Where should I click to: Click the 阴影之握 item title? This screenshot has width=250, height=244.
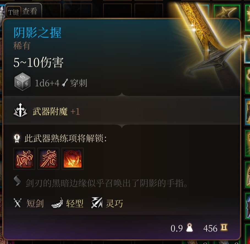37,33
